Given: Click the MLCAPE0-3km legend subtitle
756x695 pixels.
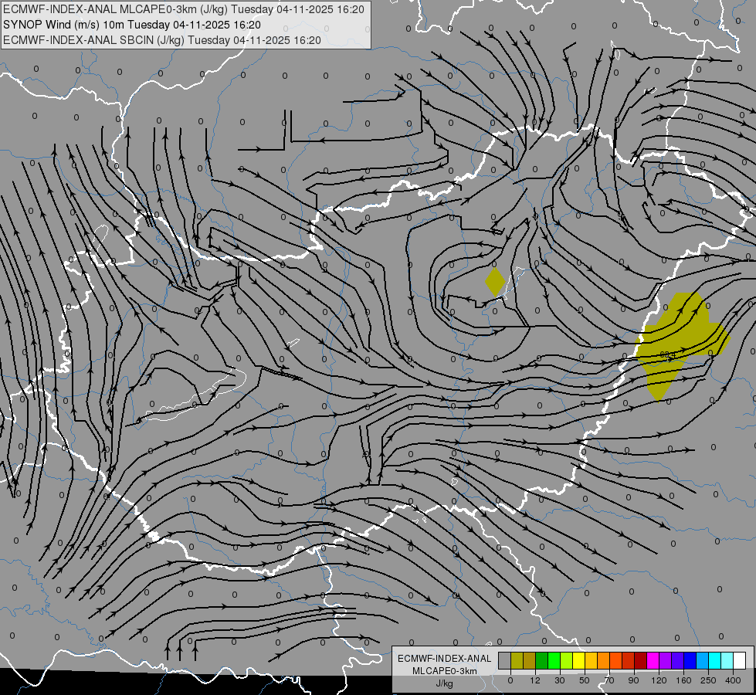Looking at the screenshot, I should (445, 671).
